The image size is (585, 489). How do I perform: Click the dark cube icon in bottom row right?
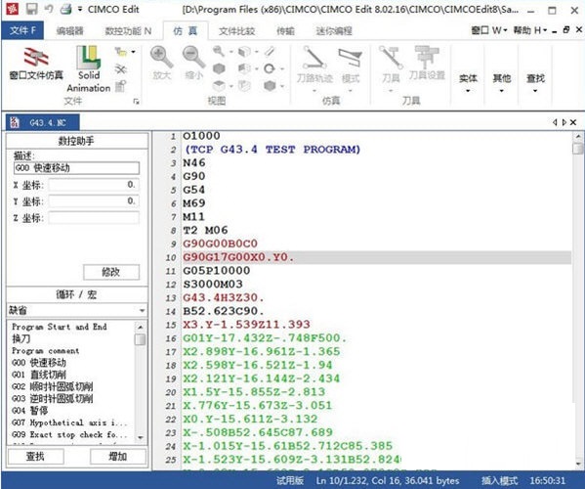tap(270, 86)
